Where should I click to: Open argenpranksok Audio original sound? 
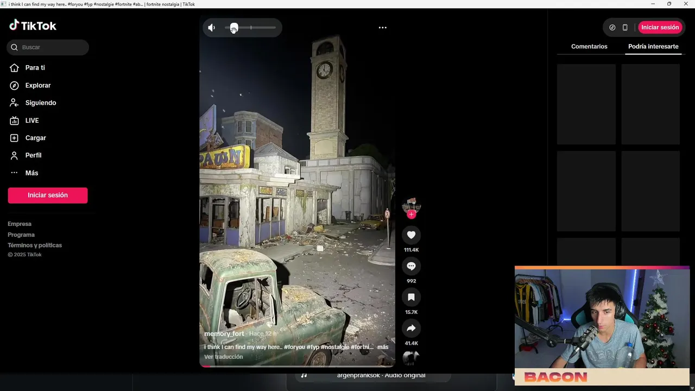coord(381,375)
